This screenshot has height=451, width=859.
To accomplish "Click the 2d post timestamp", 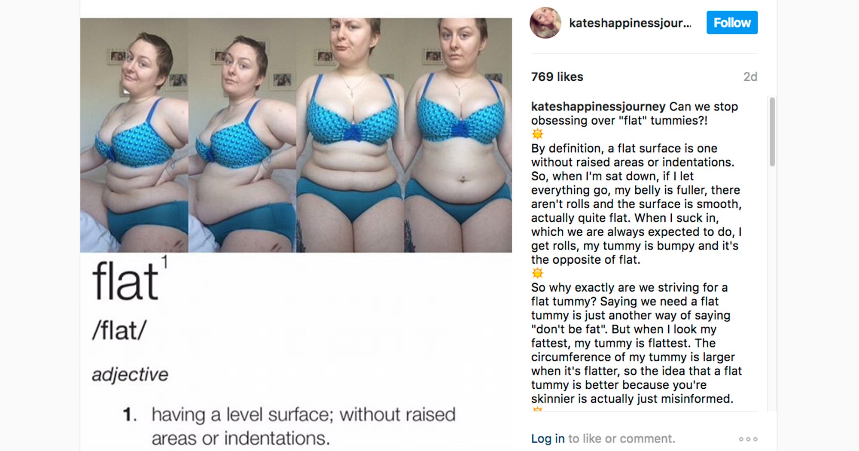I will tap(750, 77).
